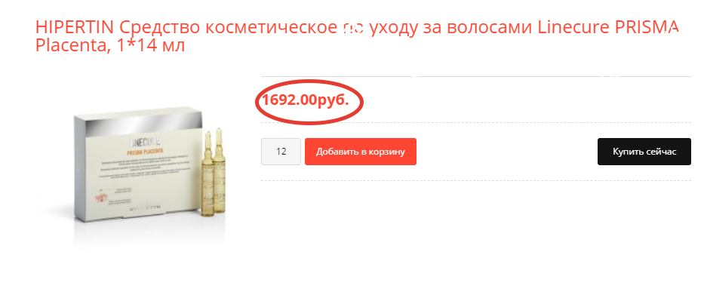Click the word 'HIPERTIN' in the title

[75, 28]
